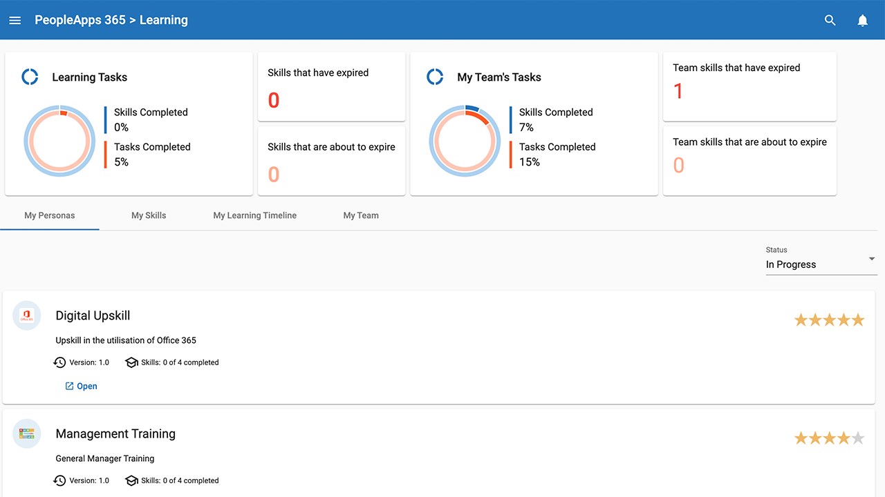885x497 pixels.
Task: Click the Management Training version history icon
Action: coord(59,480)
